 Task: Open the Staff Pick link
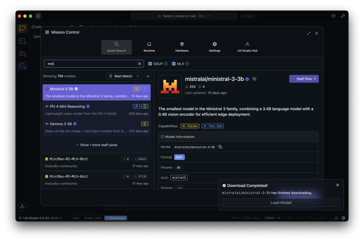click(x=304, y=79)
